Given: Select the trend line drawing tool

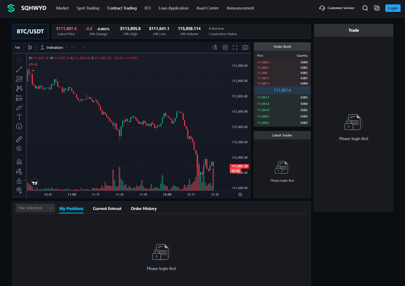Looking at the screenshot, I should (x=19, y=69).
